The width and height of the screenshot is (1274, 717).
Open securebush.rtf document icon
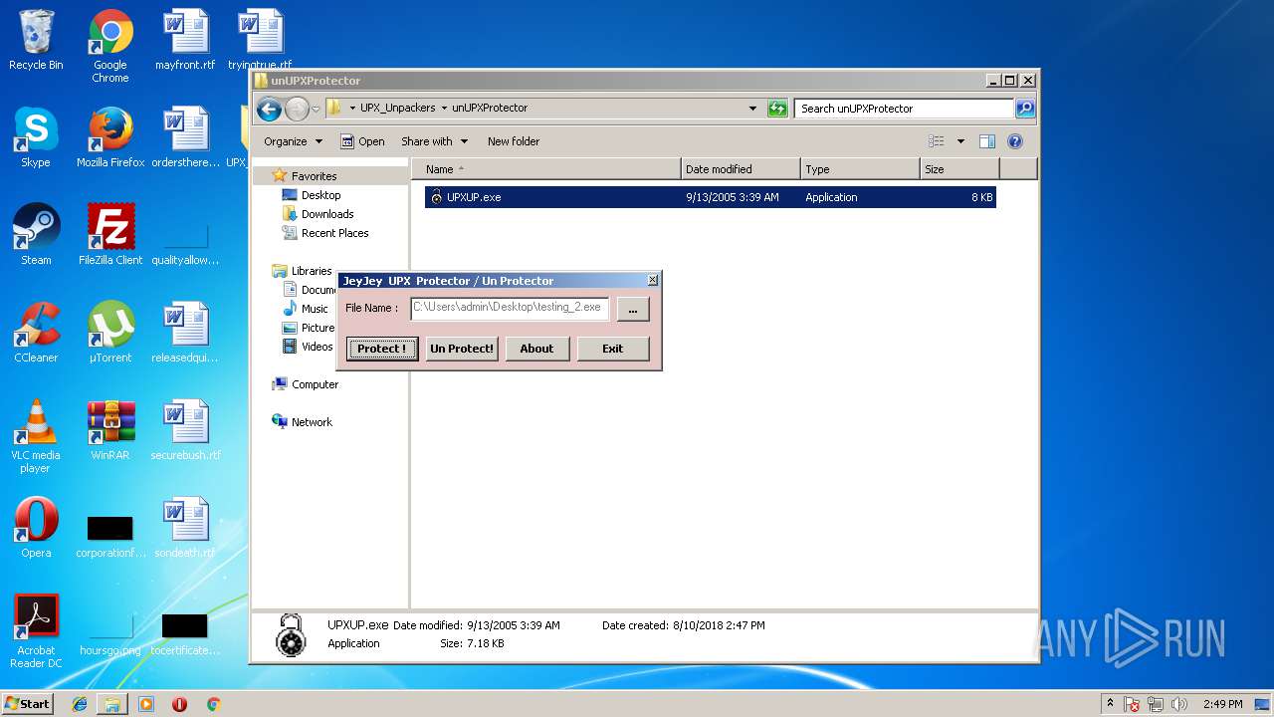pyautogui.click(x=185, y=431)
